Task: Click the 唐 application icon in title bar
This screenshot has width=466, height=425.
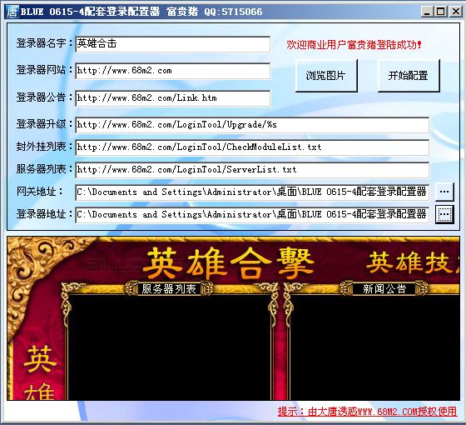Action: [x=12, y=12]
